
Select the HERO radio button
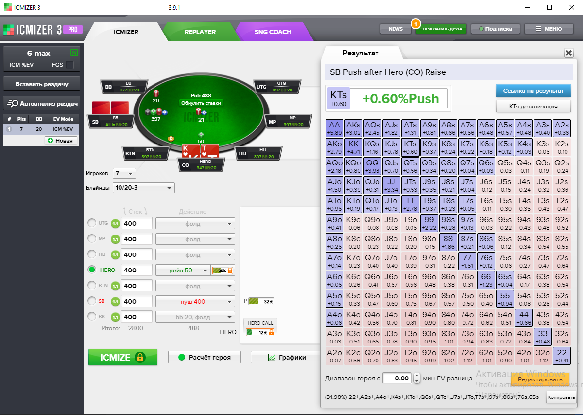pos(91,270)
